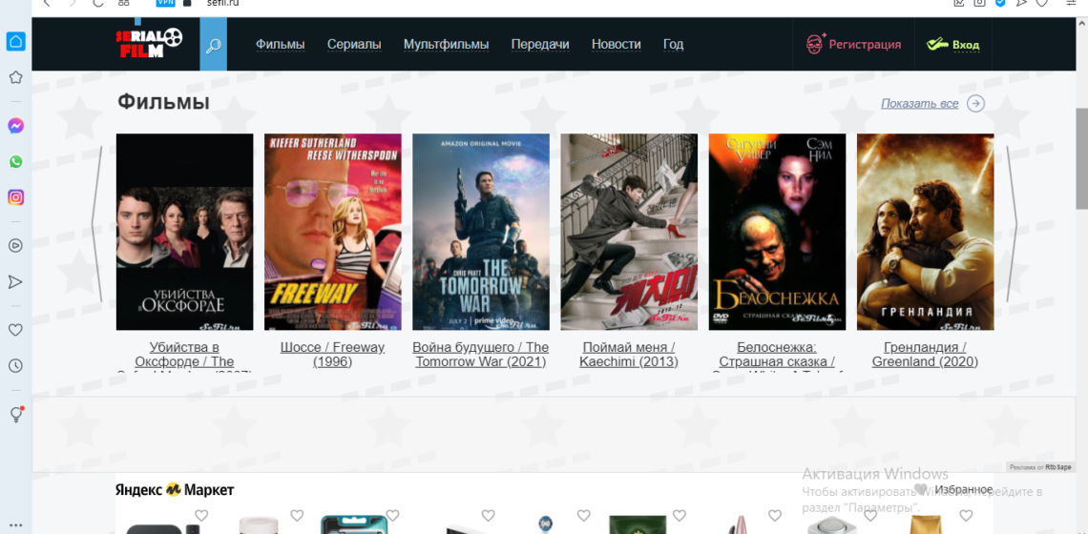Open the Шоссе / Freeway (1996) link

click(332, 354)
